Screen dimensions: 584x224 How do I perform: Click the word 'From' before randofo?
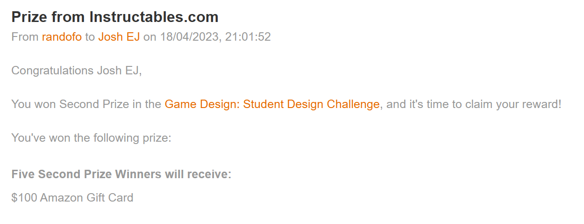tap(25, 37)
